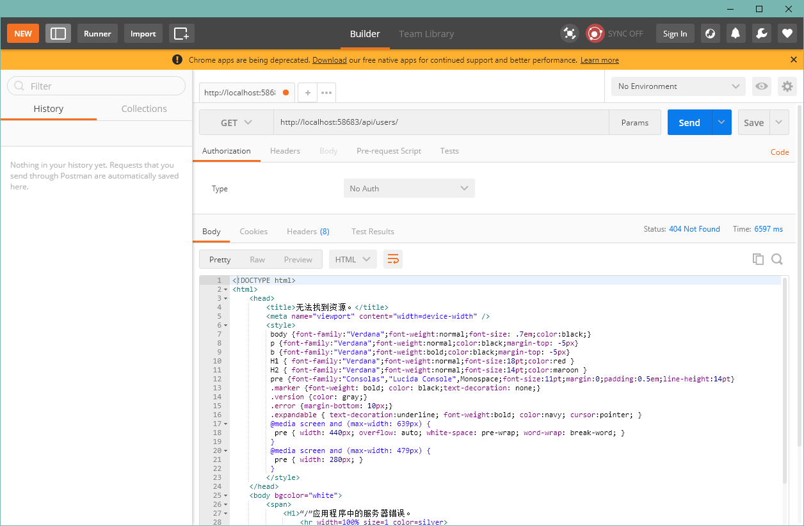The image size is (804, 526).
Task: Collapse the span tag on line 26
Action: 225,505
